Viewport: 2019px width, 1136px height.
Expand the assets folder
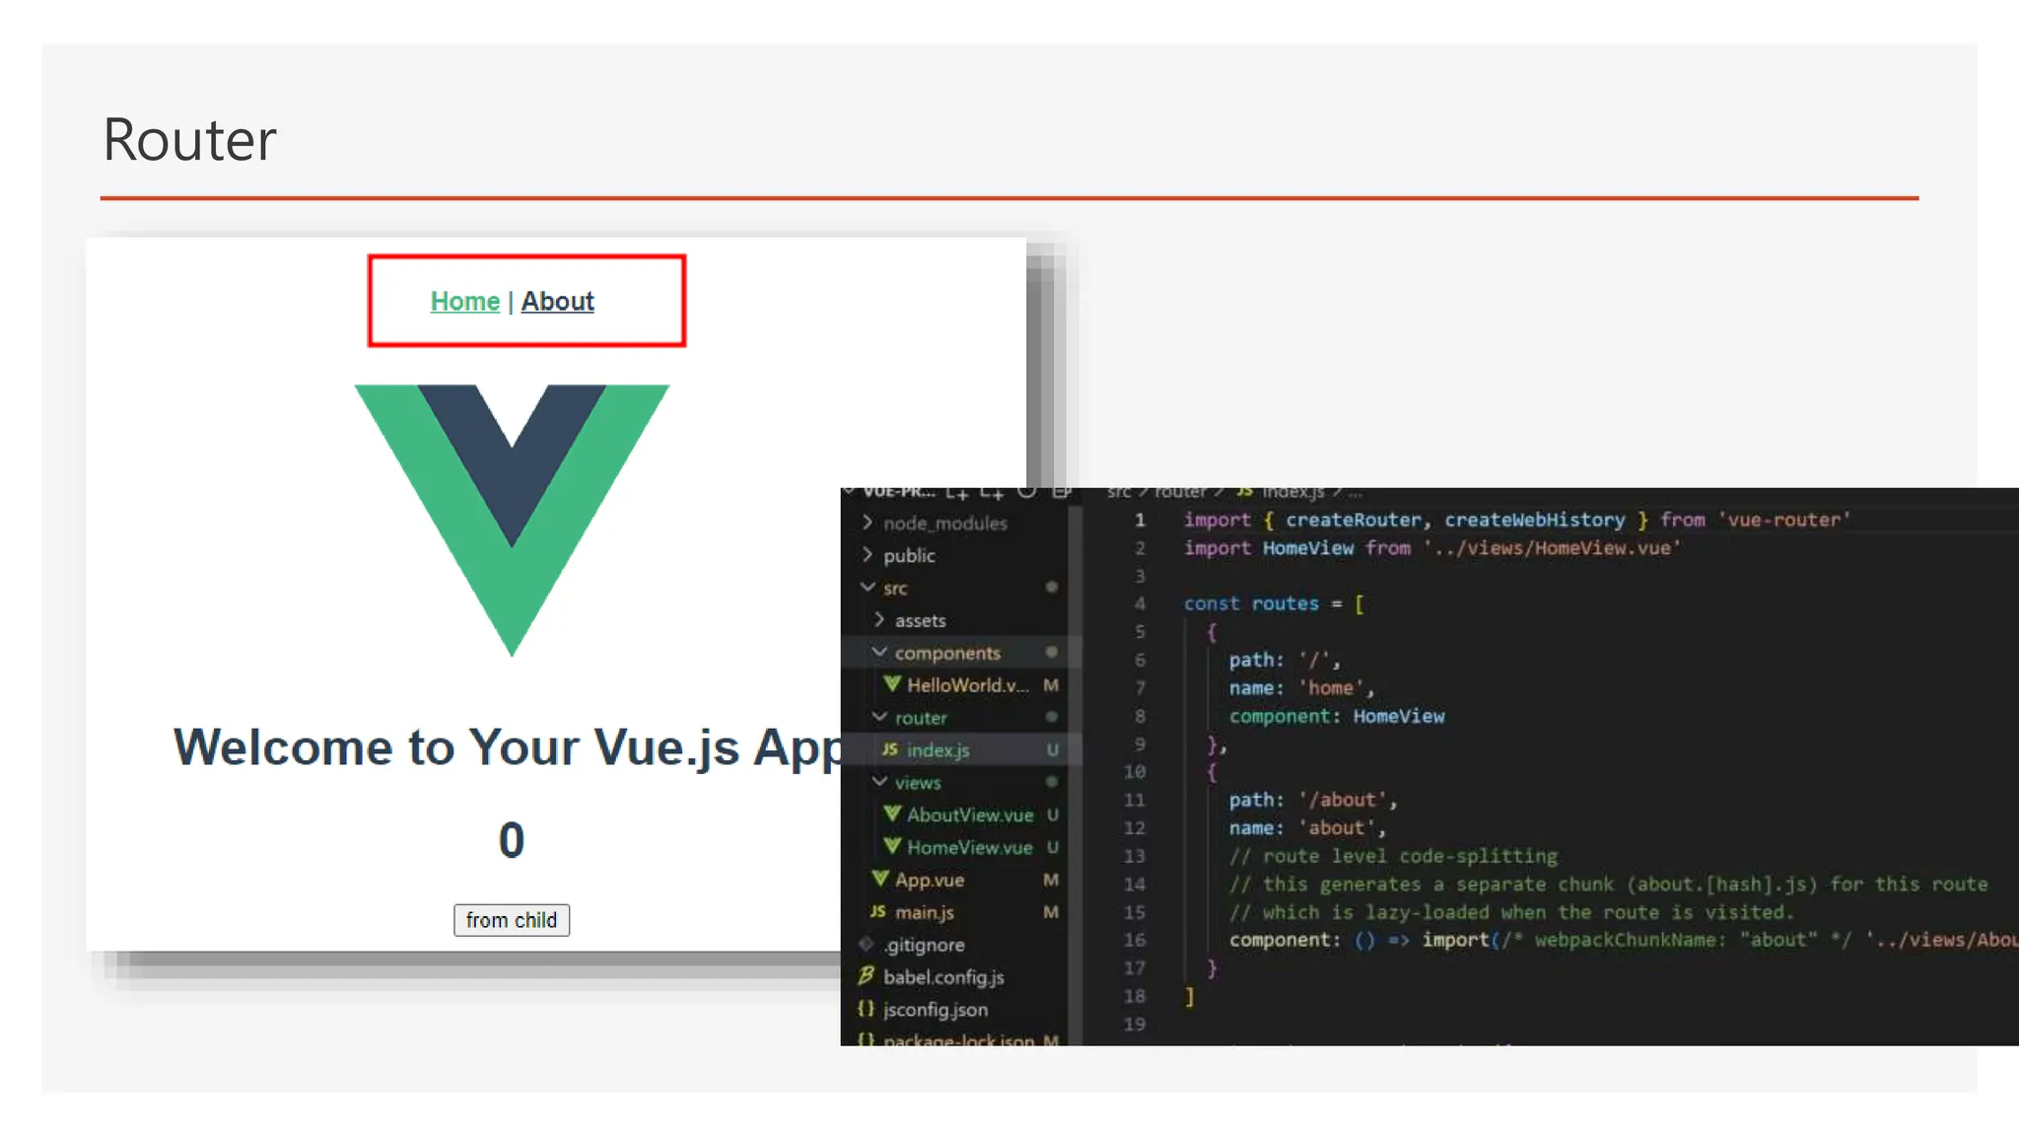[x=879, y=620]
